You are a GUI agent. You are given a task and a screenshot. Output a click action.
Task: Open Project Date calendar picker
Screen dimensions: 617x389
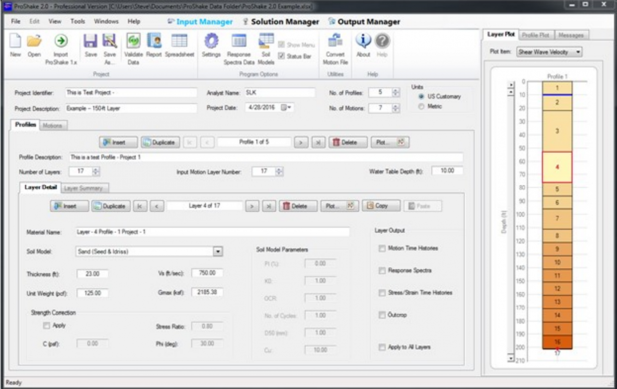(x=285, y=107)
